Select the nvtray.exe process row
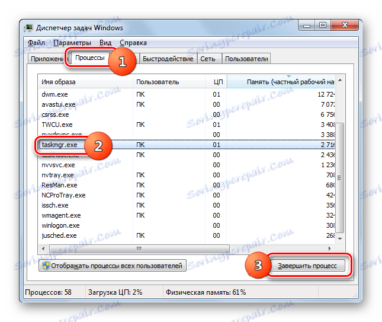This screenshot has height=322, width=382. point(187,175)
